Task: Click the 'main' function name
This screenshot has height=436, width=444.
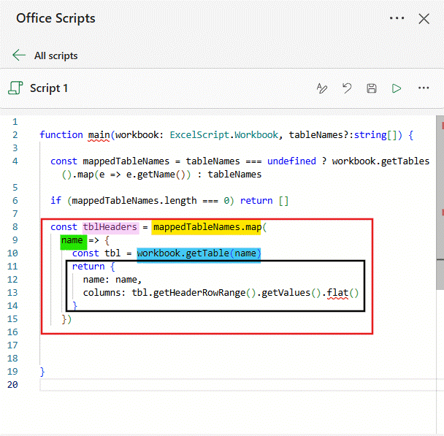Action: [x=99, y=135]
